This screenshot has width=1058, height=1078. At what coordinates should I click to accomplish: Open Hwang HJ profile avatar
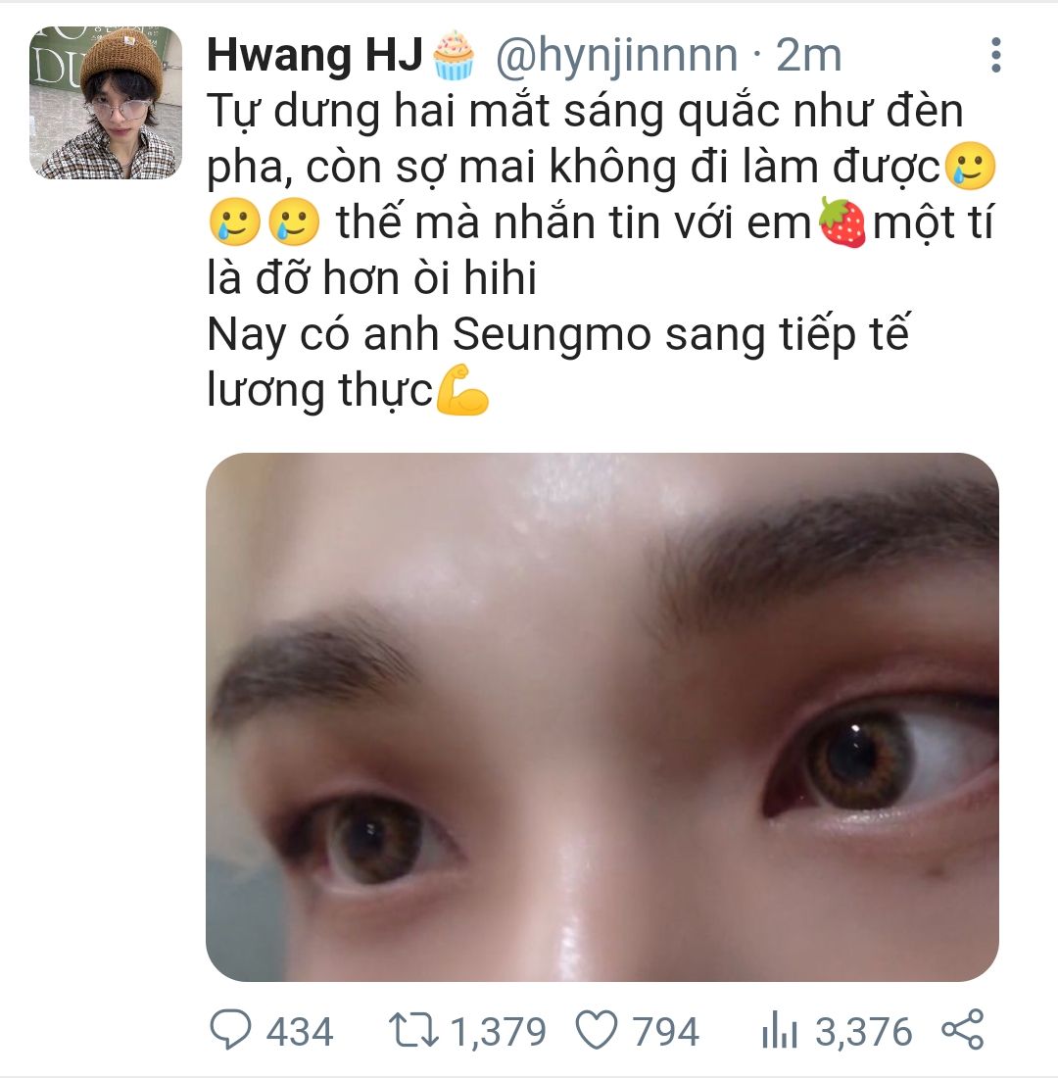click(x=105, y=103)
